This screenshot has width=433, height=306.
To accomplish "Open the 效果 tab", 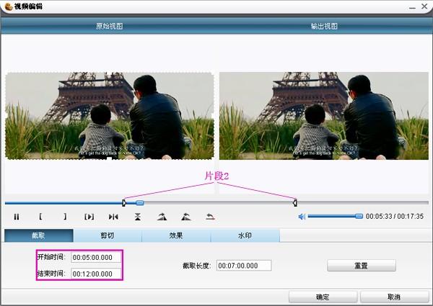I will [176, 235].
